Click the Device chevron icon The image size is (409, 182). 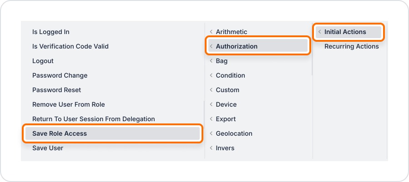[x=211, y=104]
